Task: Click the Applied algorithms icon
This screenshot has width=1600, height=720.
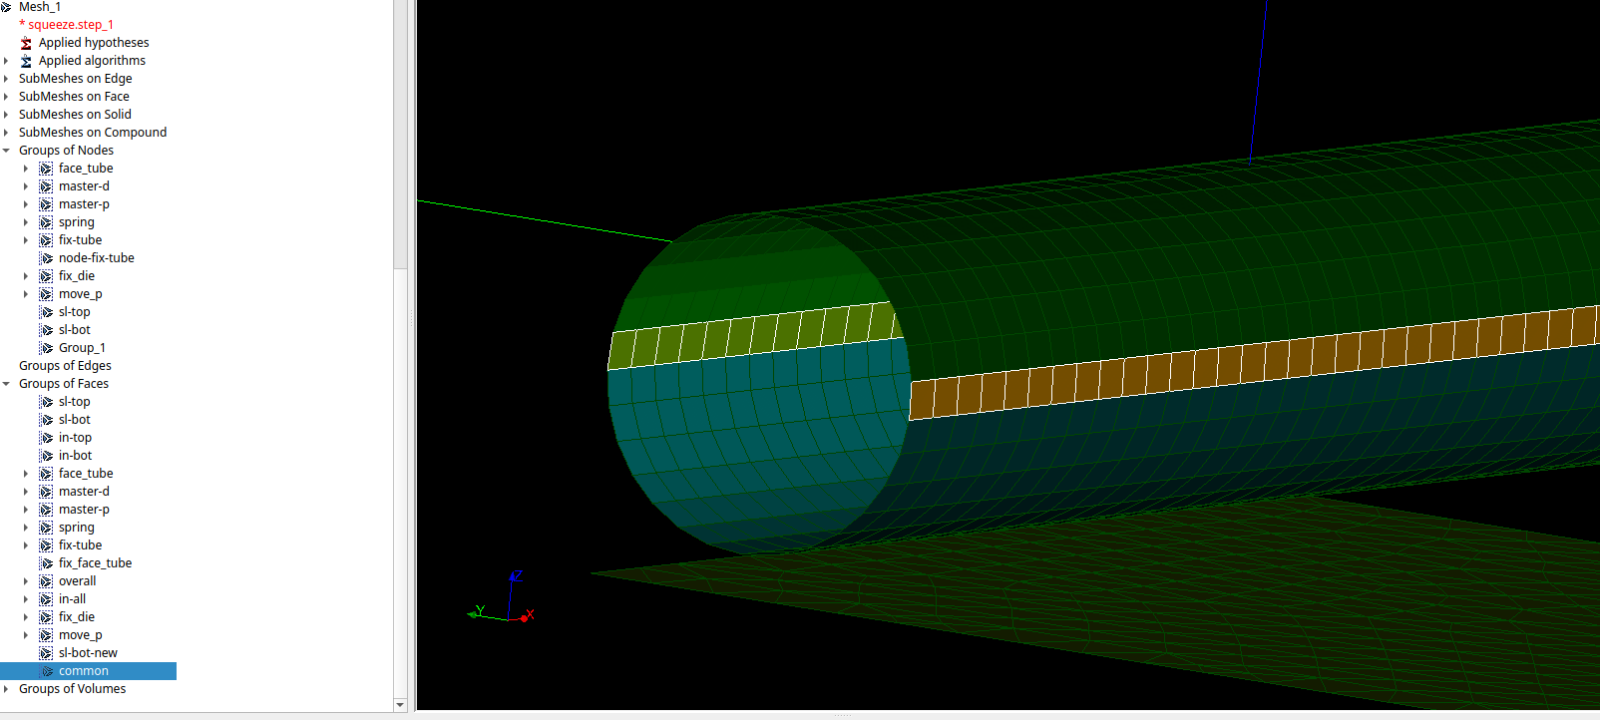Action: pos(26,61)
